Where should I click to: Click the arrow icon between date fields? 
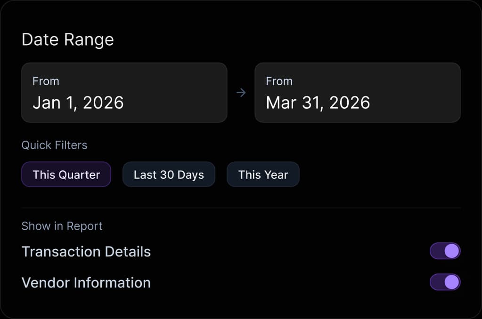241,92
